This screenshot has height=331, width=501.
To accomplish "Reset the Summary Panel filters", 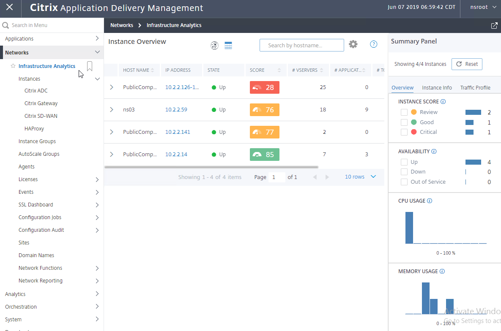I will coord(467,64).
